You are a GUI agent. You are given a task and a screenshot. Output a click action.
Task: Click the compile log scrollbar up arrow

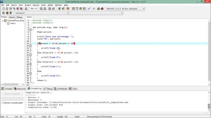(x=209, y=92)
